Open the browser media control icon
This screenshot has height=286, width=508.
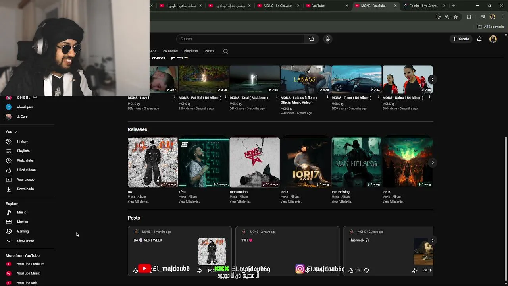click(x=483, y=17)
